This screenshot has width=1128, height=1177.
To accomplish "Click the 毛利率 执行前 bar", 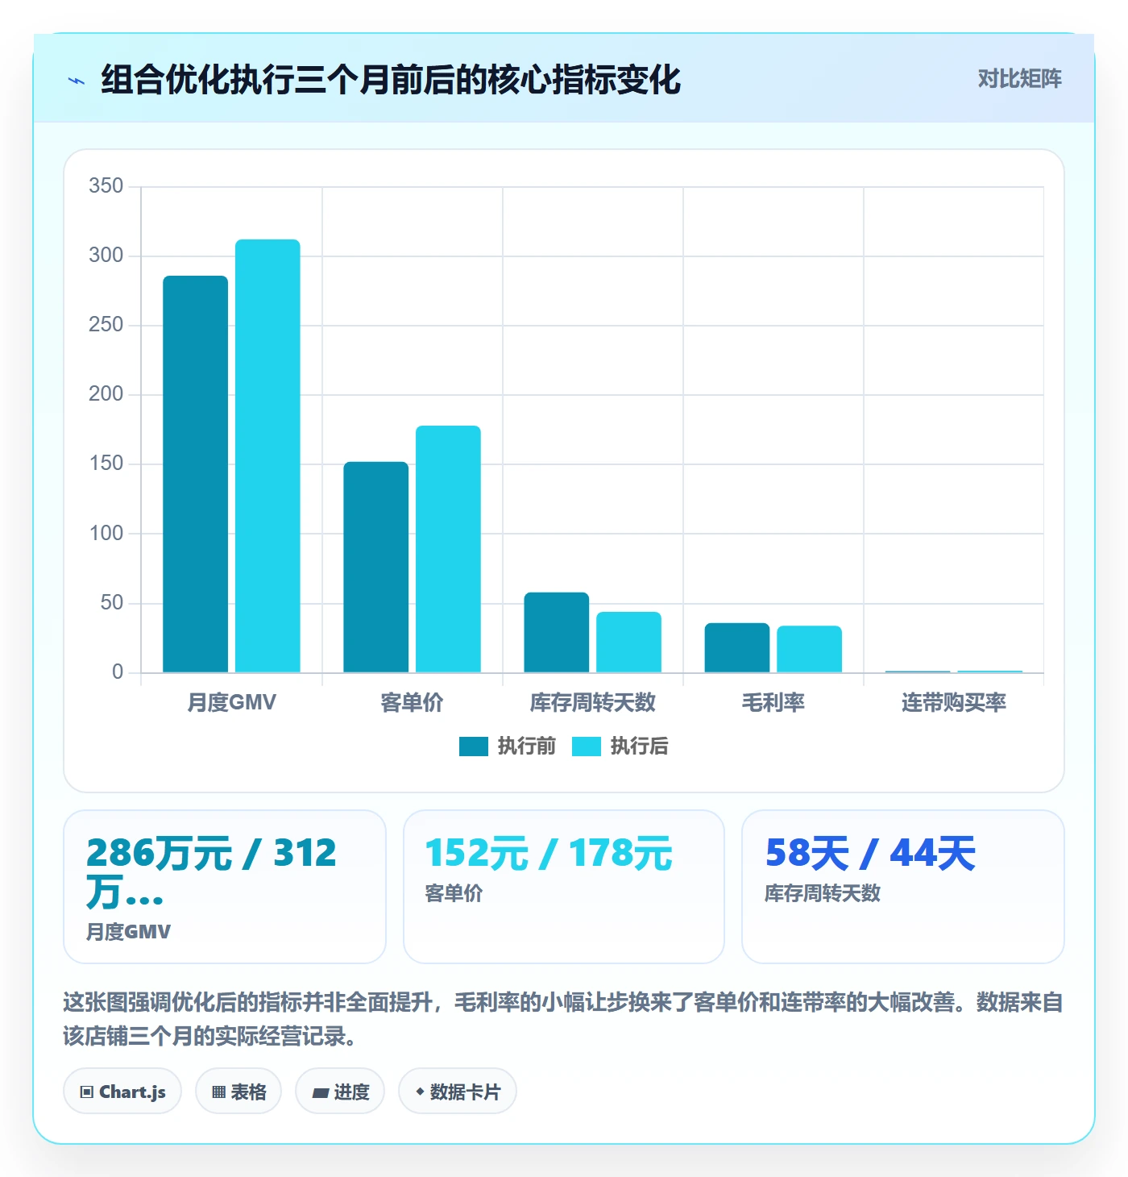I will (737, 647).
